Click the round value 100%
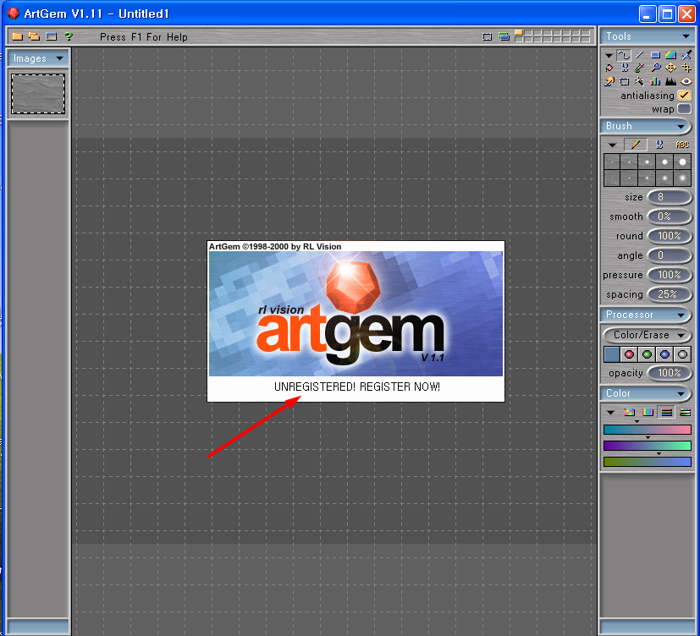This screenshot has width=700, height=636. pos(670,236)
